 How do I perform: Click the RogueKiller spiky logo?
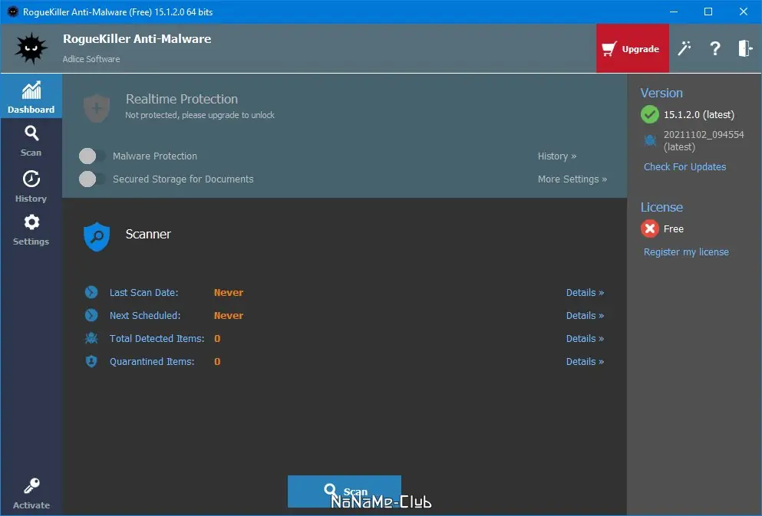(x=31, y=48)
